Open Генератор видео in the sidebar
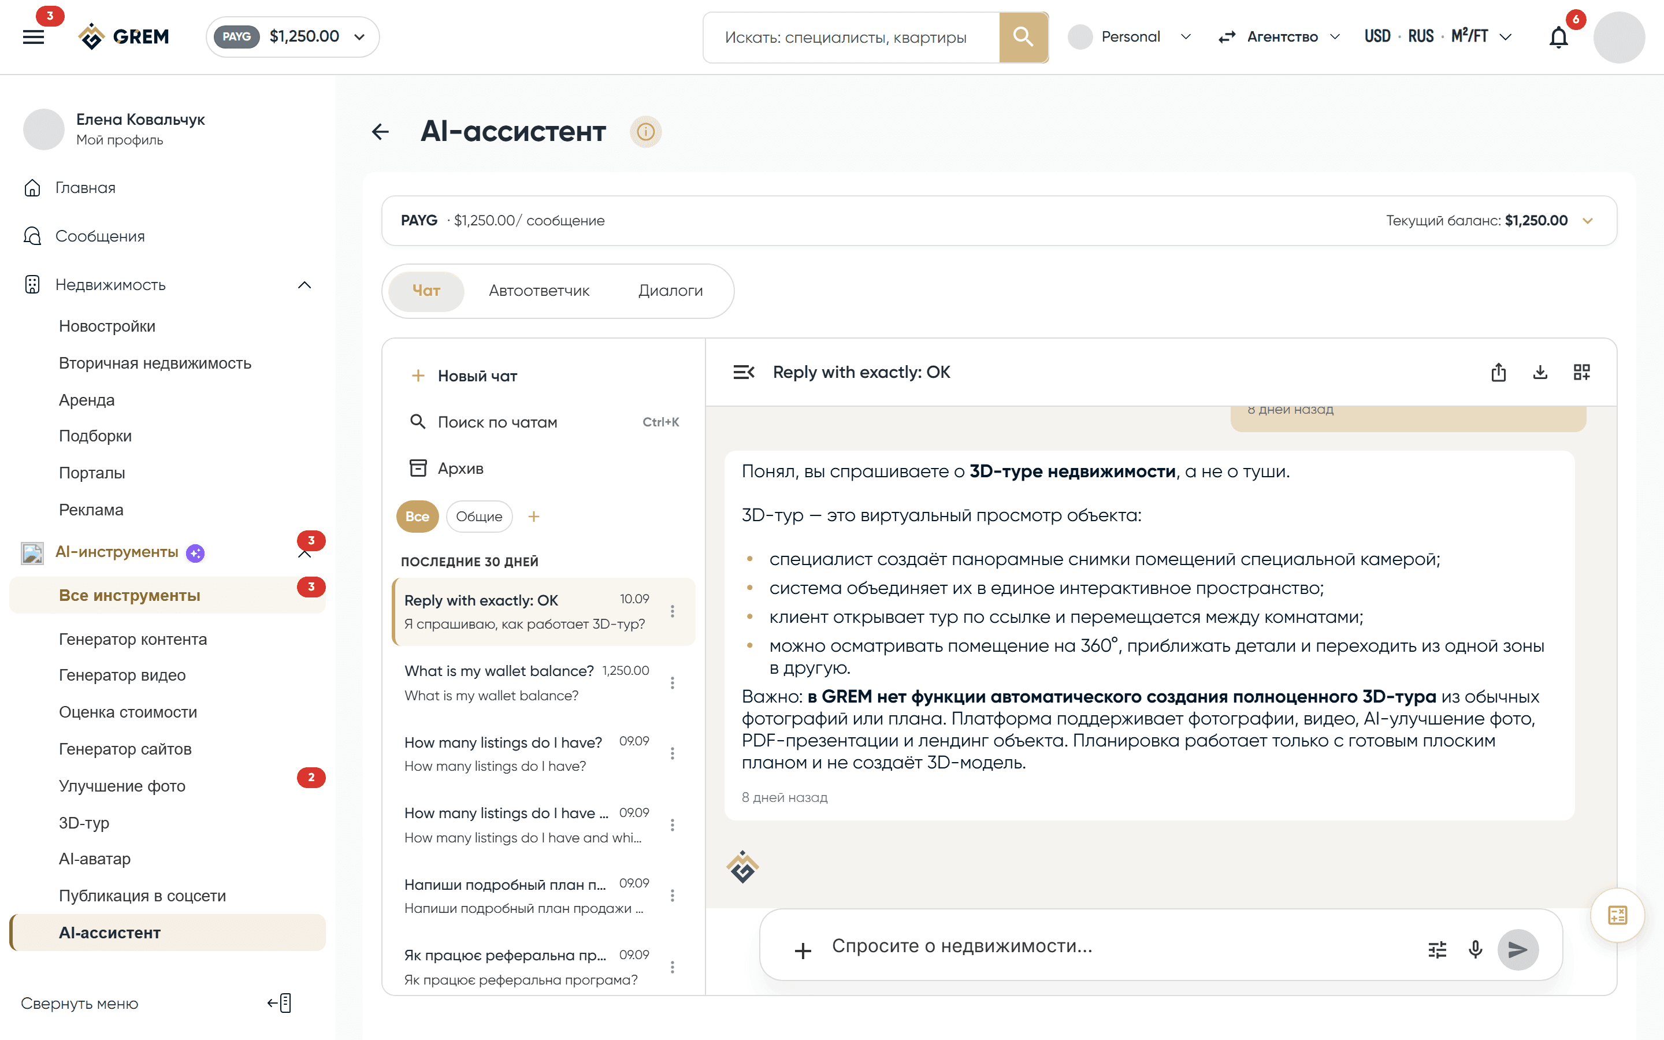The height and width of the screenshot is (1040, 1664). pos(122,675)
